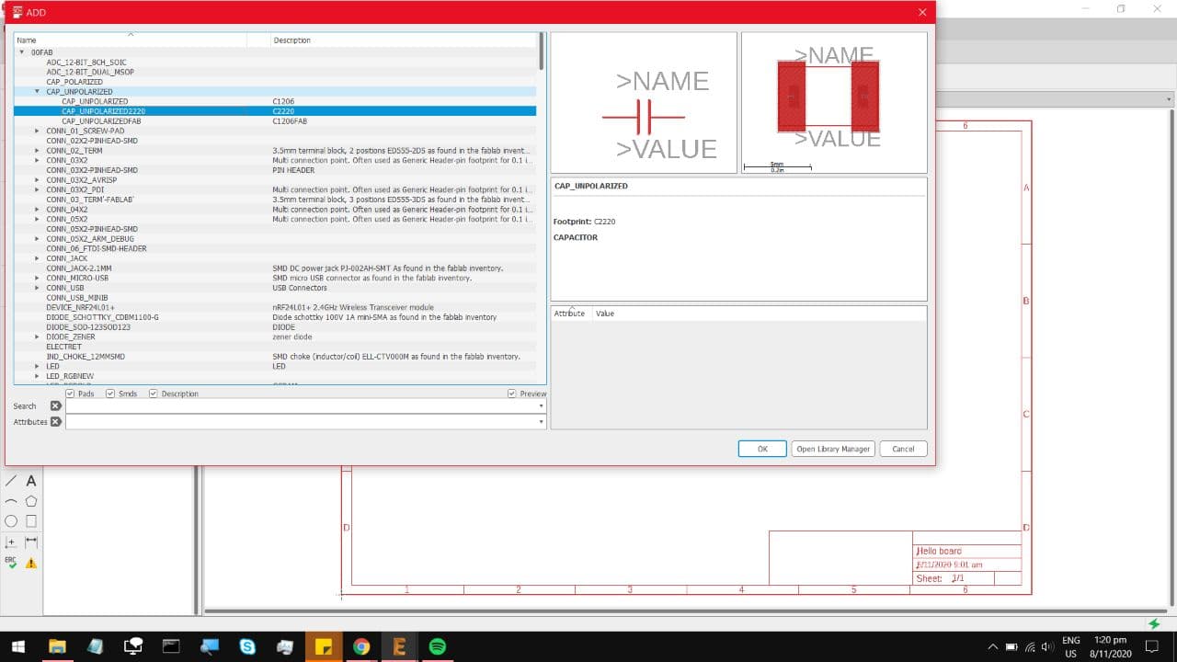Run the ERC check tool
The height and width of the screenshot is (662, 1177).
11,563
